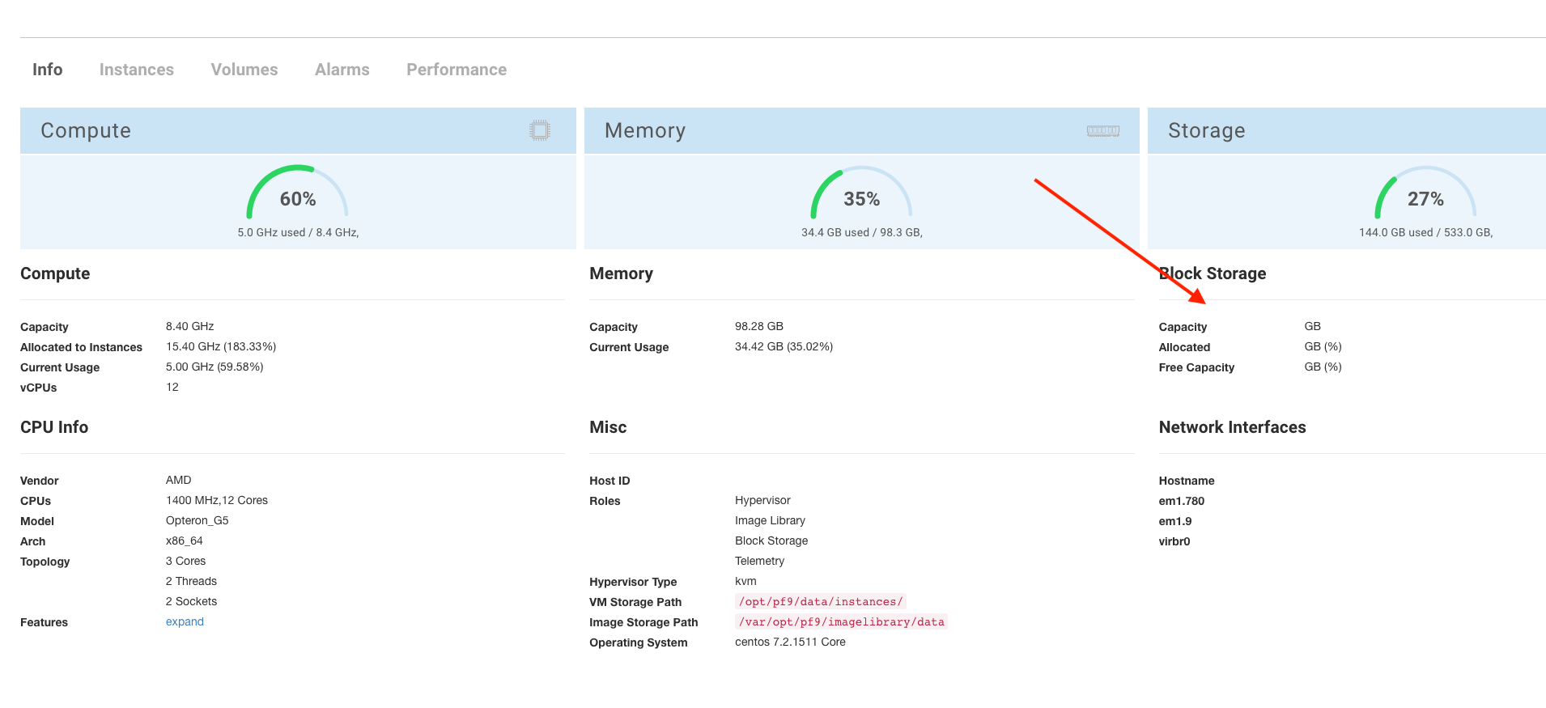Click the 15.40 GHz (183.33%) value
The image size is (1546, 708).
tap(221, 346)
